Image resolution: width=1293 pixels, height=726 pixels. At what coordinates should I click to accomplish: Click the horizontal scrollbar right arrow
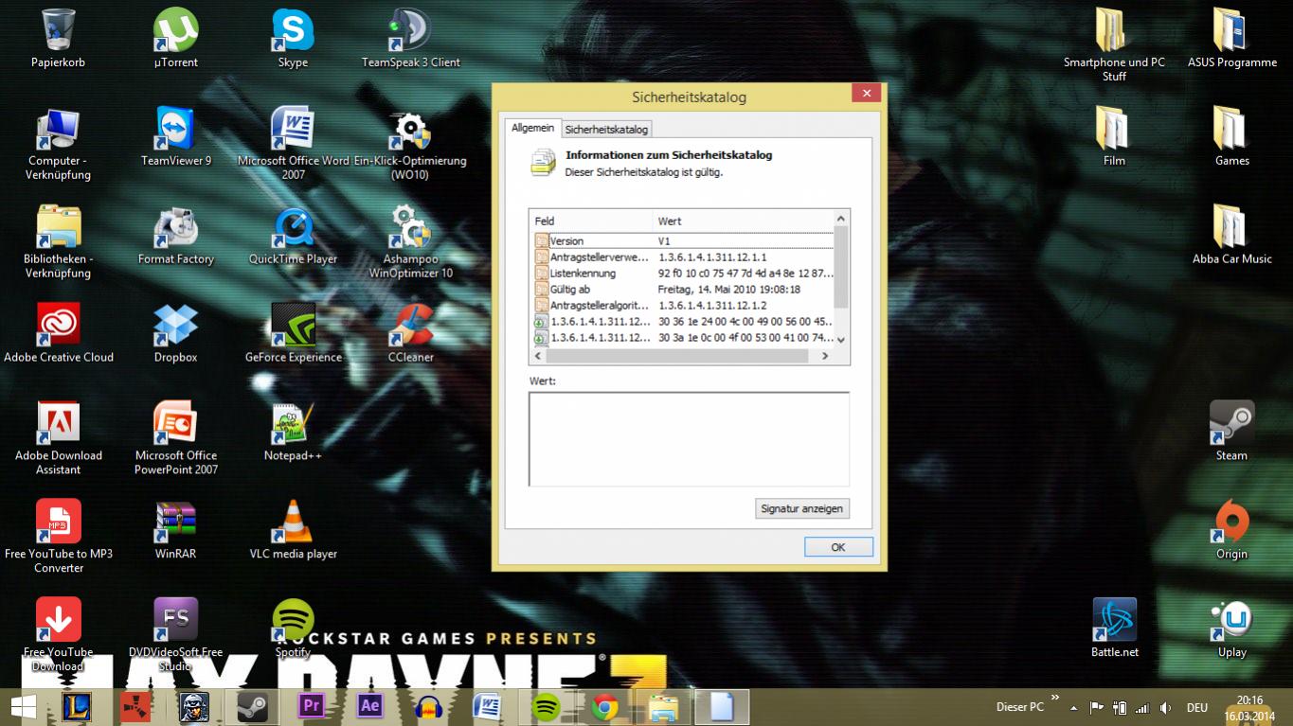pos(825,356)
